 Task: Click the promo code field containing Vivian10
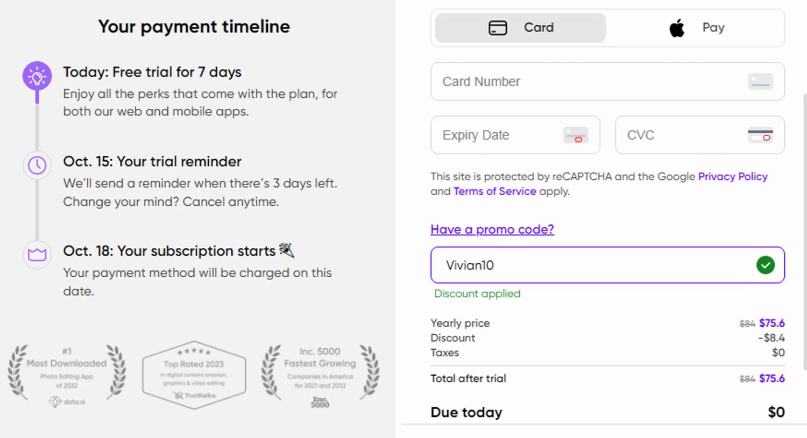[x=592, y=265]
